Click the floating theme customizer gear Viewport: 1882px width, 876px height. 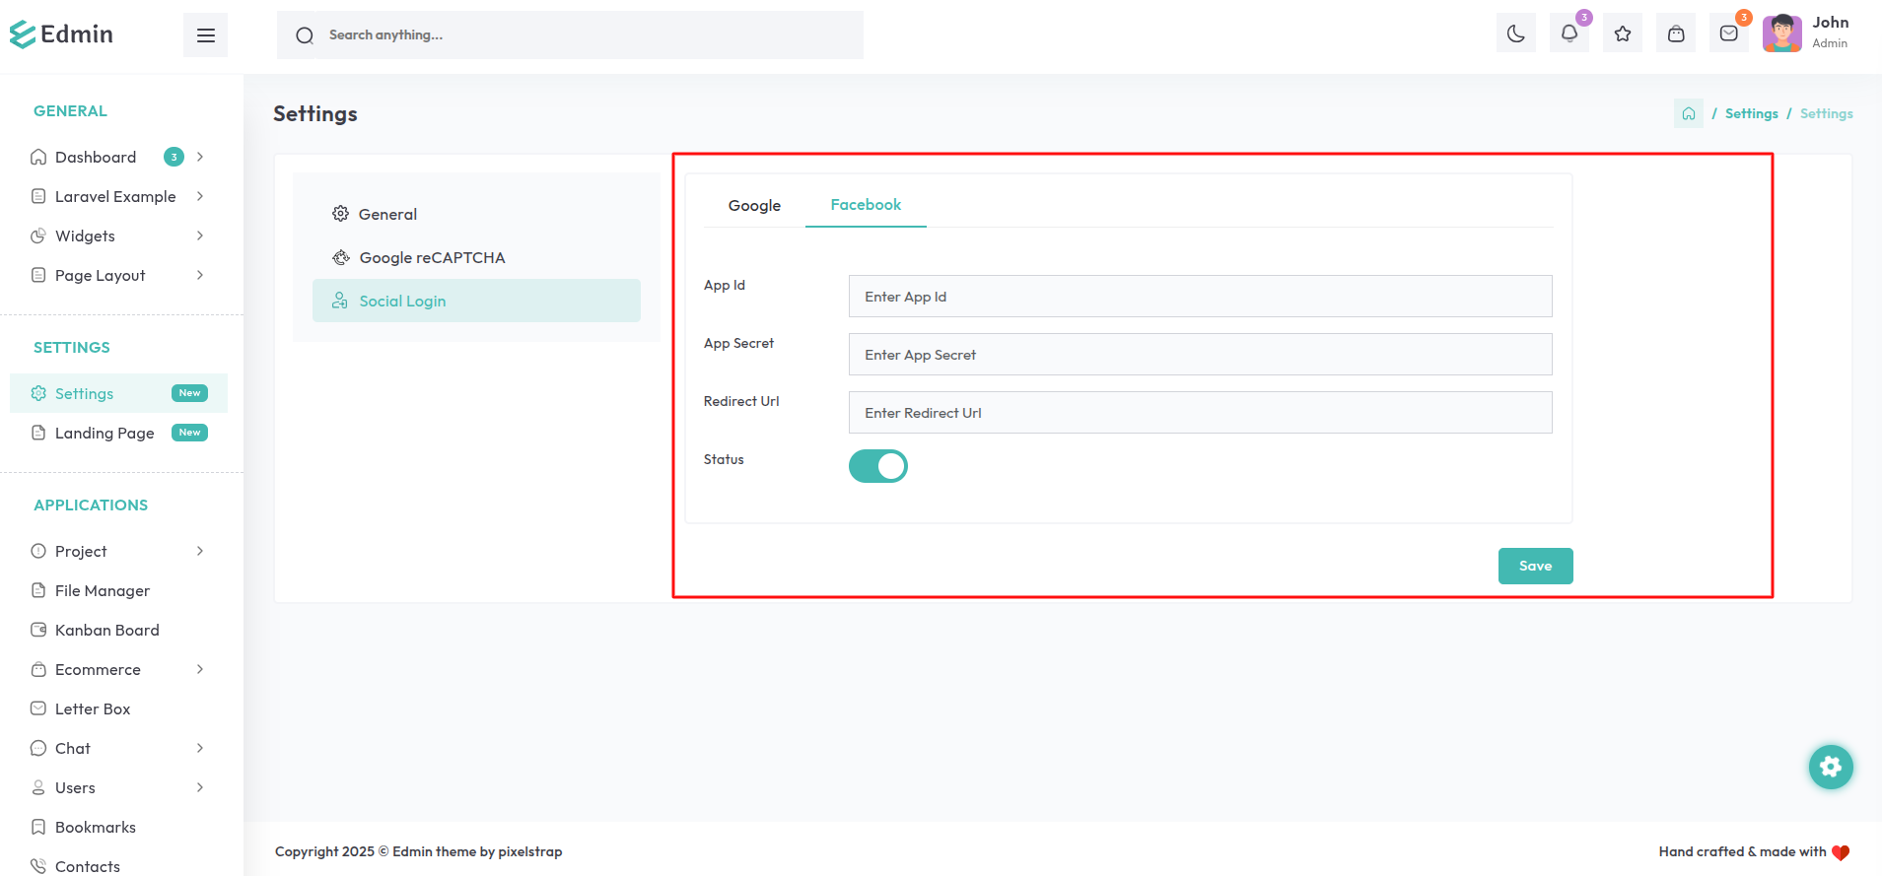tap(1831, 767)
